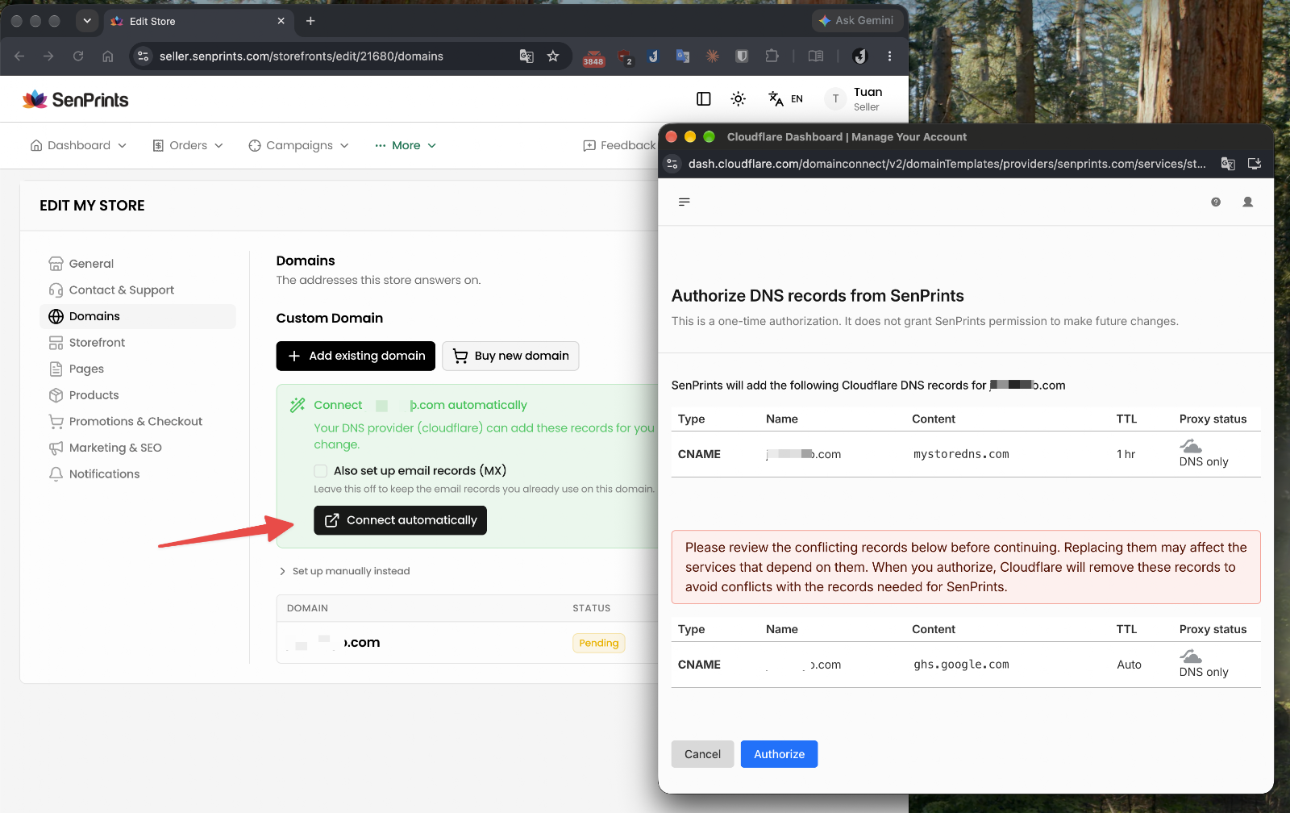Expand the Dashboard dropdown menu

pos(78,145)
